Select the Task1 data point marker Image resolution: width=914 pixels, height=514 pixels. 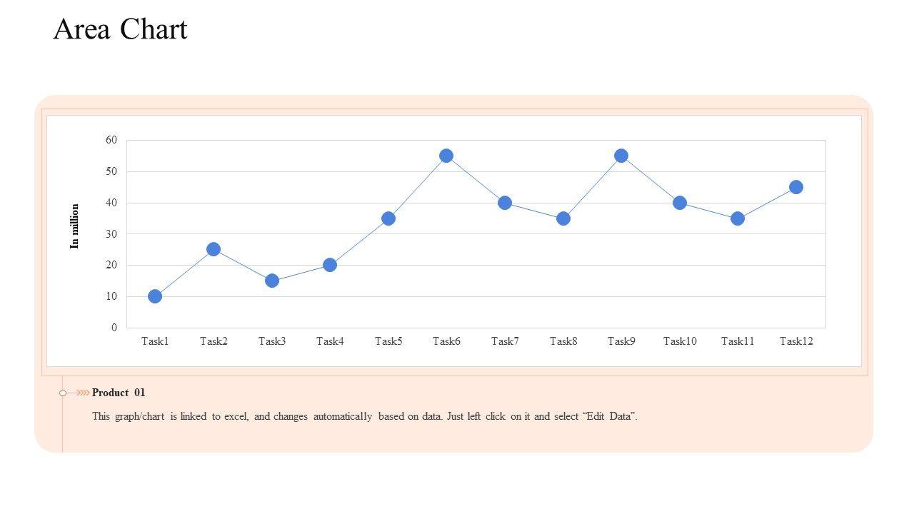(155, 296)
